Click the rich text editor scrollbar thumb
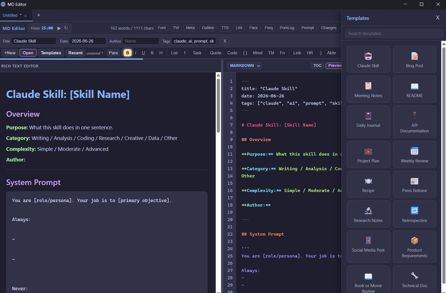The image size is (446, 293). pos(218,106)
